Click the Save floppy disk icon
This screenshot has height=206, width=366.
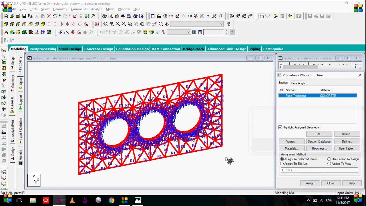tap(24, 16)
